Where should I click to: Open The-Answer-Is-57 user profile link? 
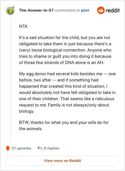[36, 10]
